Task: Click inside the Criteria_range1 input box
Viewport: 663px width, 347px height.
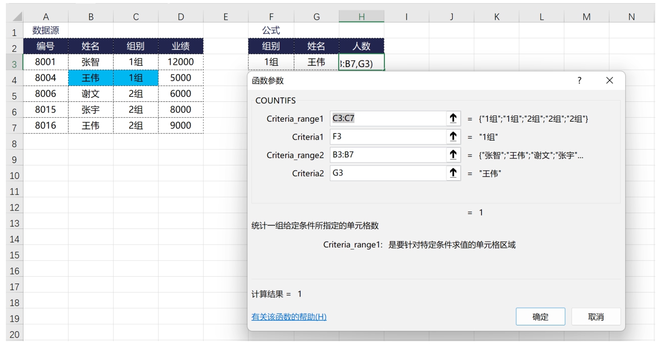Action: (x=388, y=119)
